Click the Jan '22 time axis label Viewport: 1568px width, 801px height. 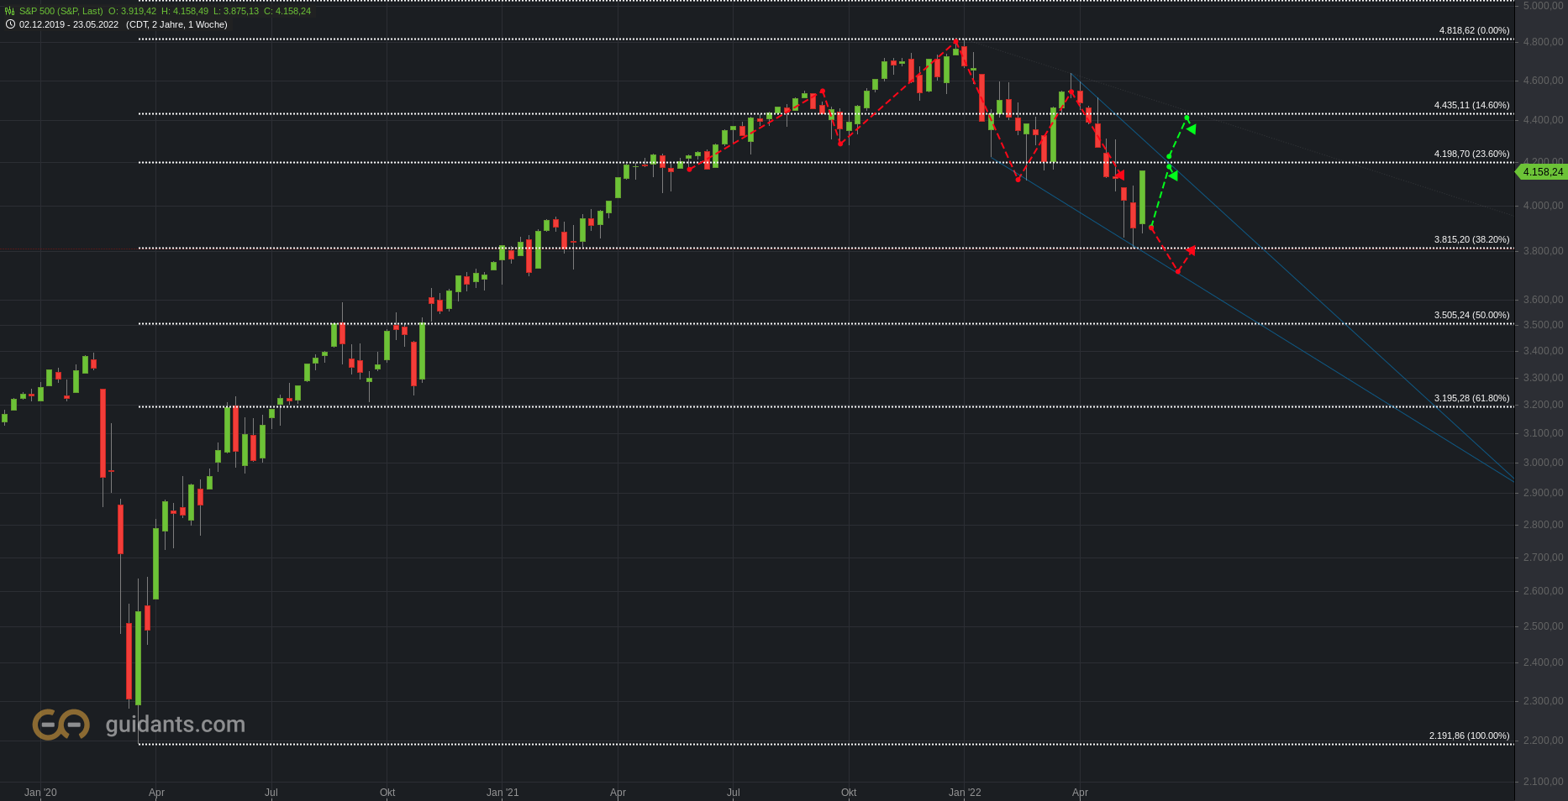[965, 793]
